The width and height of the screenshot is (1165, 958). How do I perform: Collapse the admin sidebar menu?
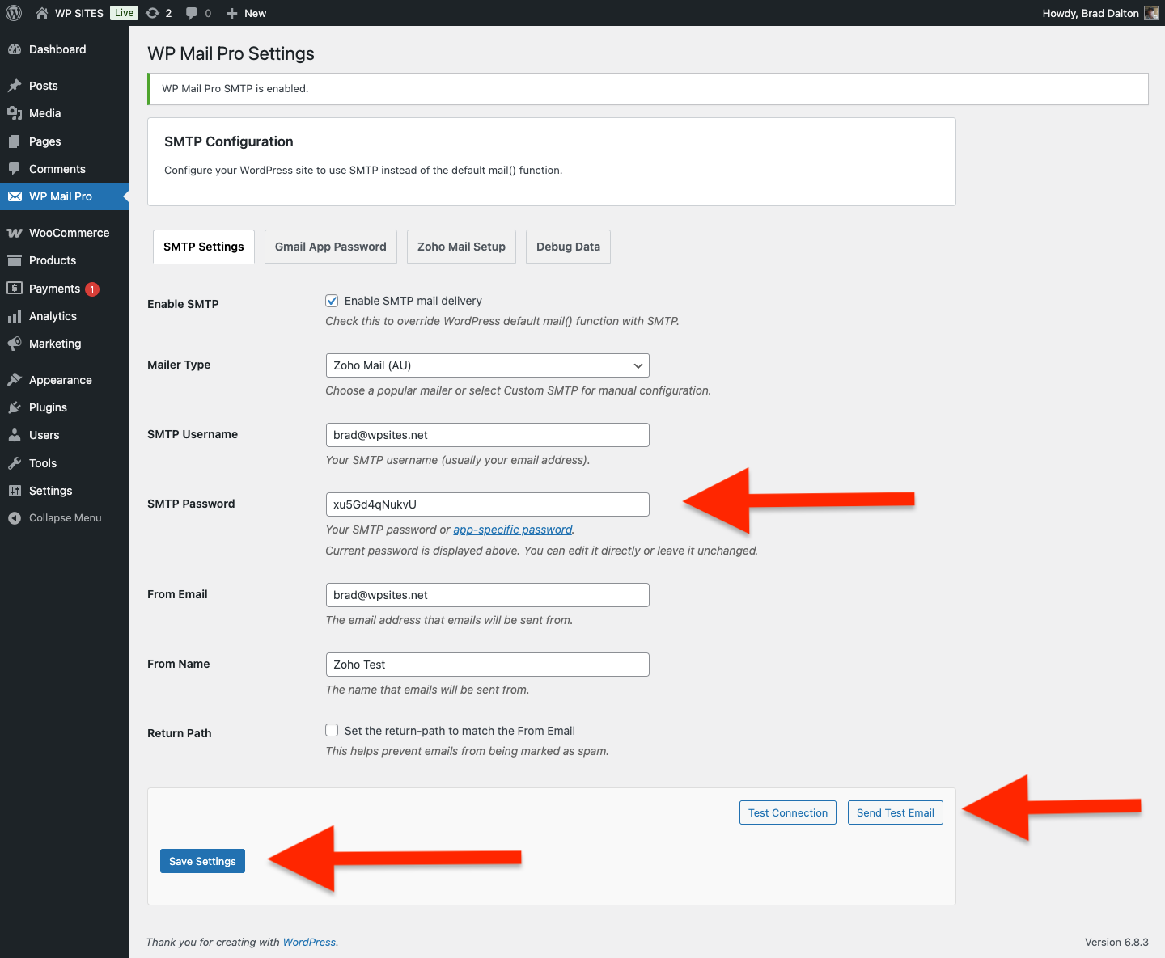click(65, 518)
